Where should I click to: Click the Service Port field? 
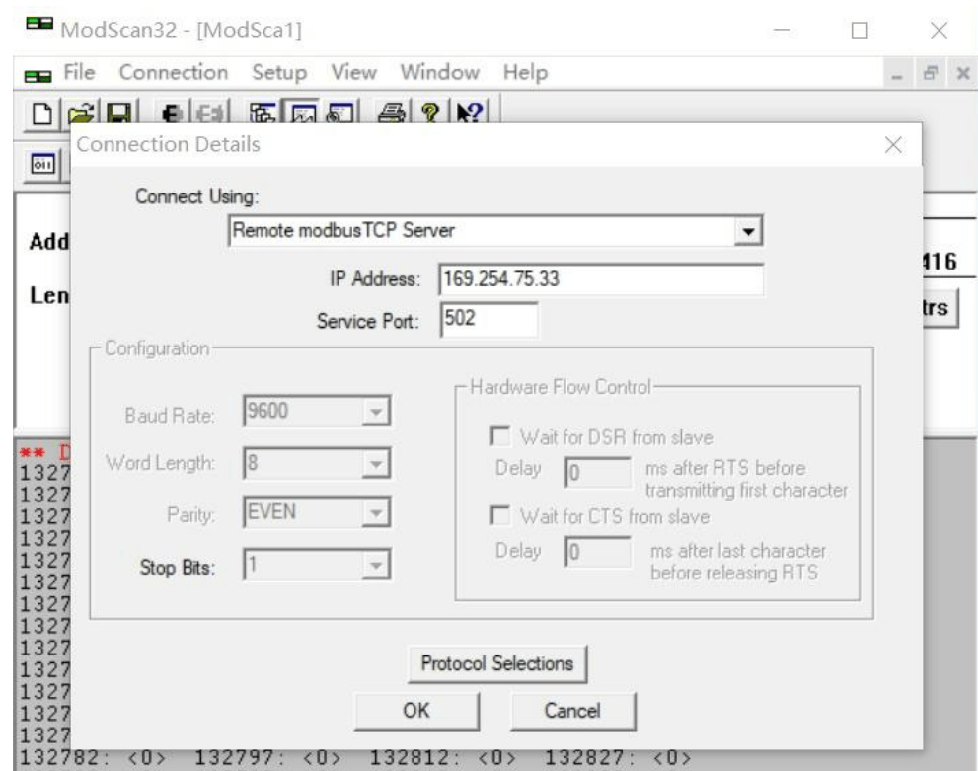point(489,319)
